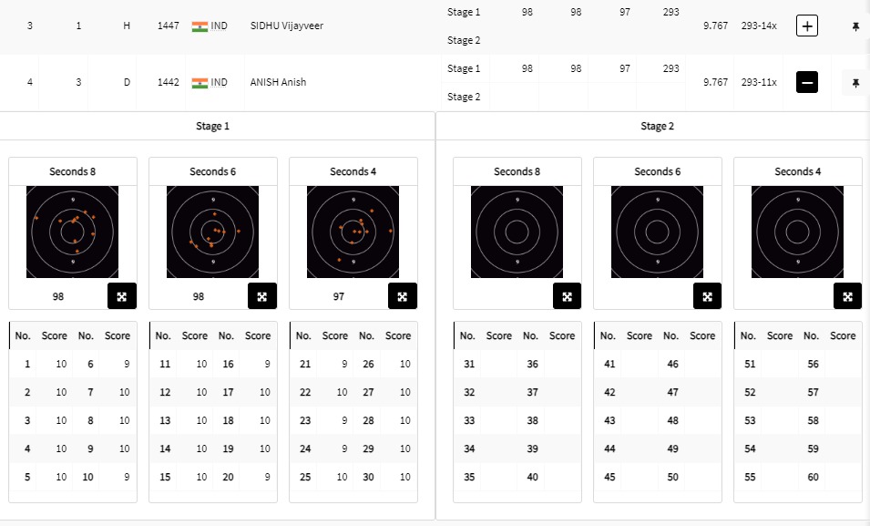Enlarge Stage 1 Seconds 6 target
This screenshot has height=526, width=870.
(x=261, y=296)
